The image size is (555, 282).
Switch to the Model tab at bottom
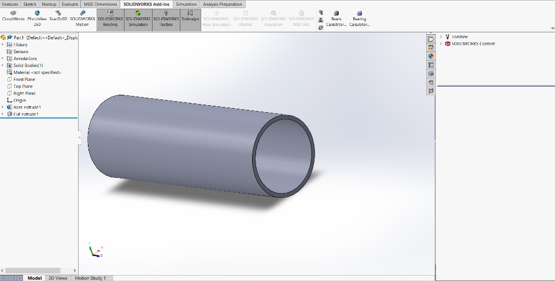[x=34, y=278]
